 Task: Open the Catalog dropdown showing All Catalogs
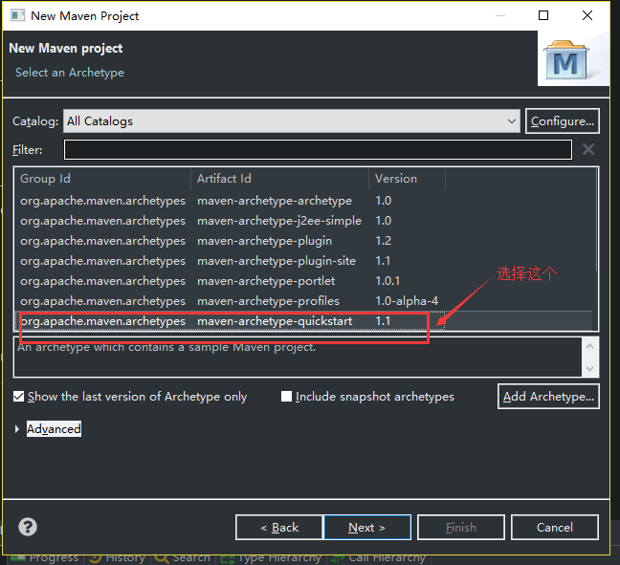(292, 120)
